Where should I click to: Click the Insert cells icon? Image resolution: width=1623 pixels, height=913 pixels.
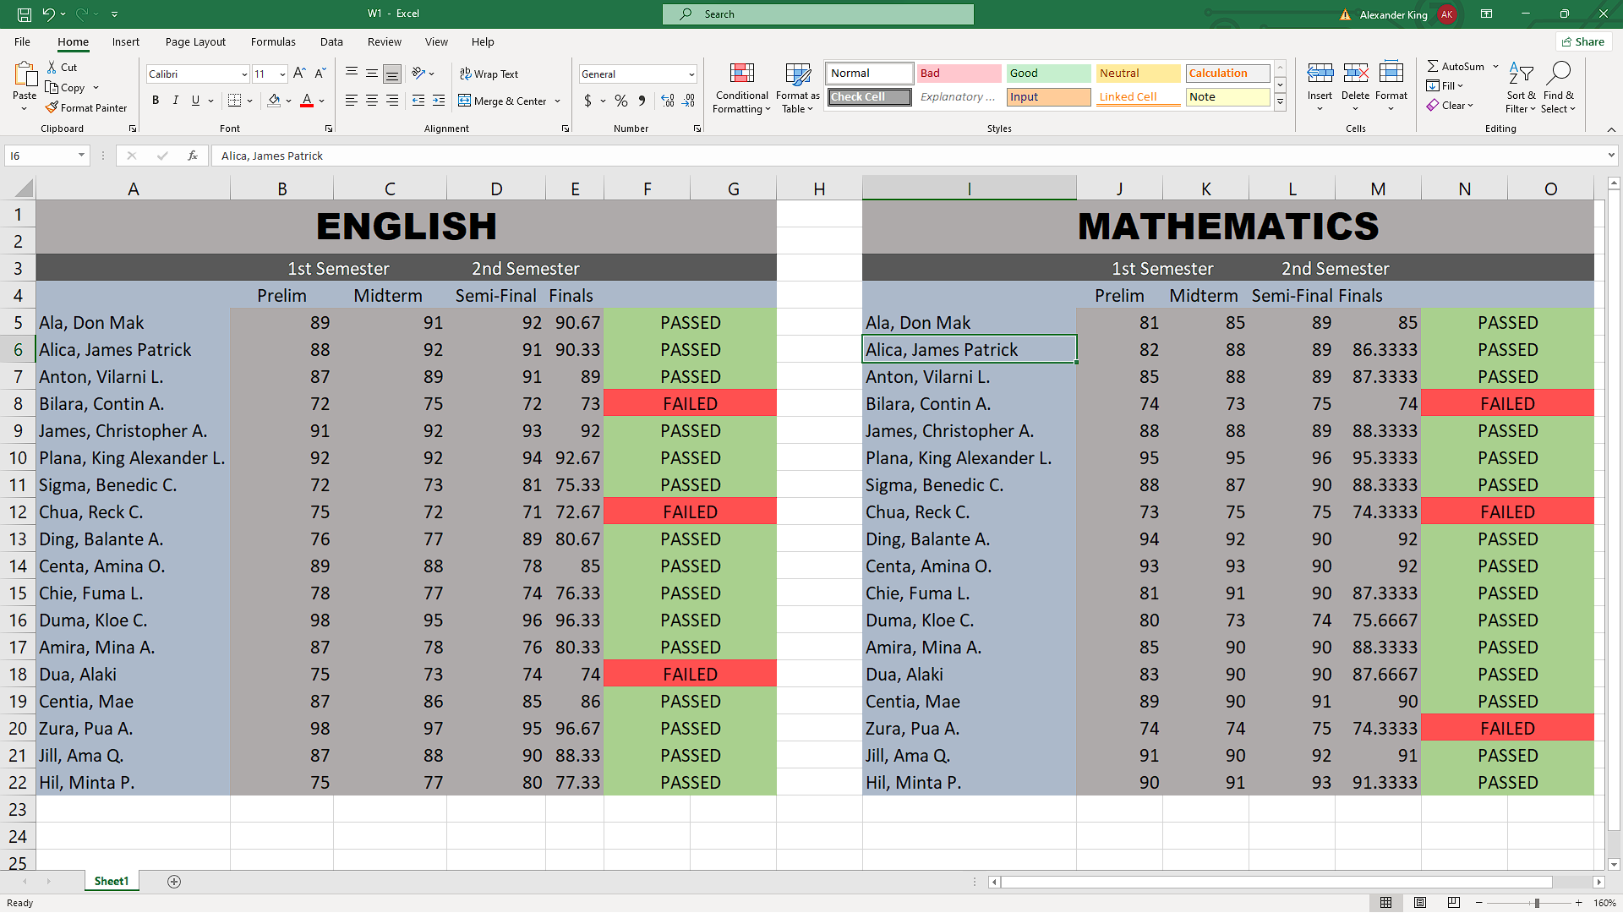coord(1320,74)
